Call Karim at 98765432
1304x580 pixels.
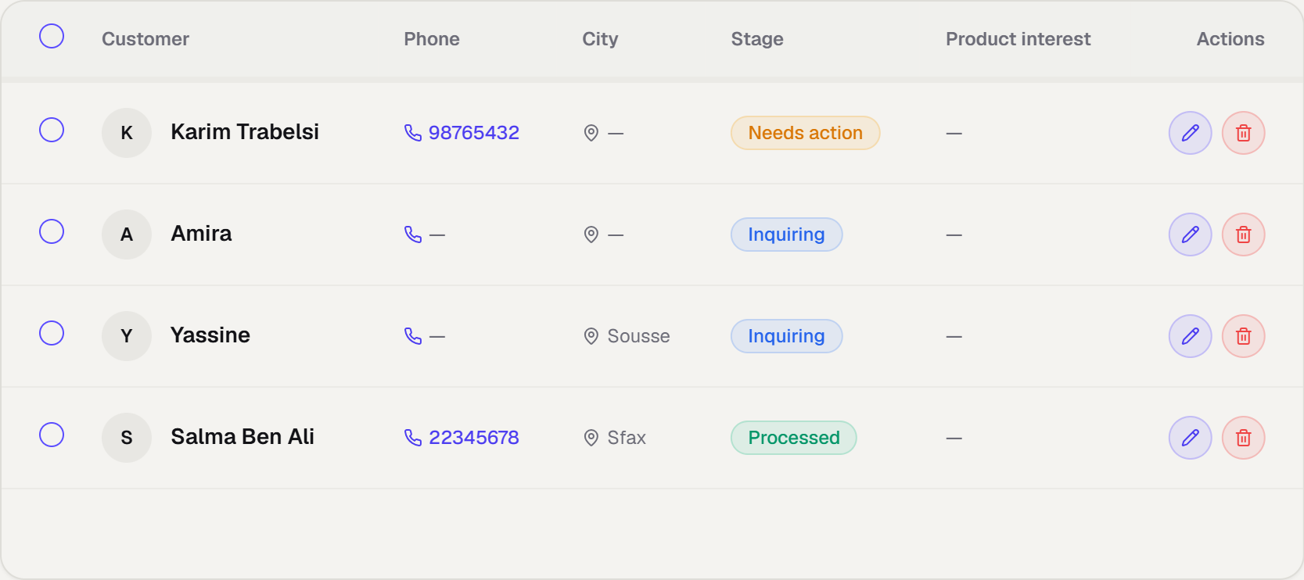(x=462, y=133)
